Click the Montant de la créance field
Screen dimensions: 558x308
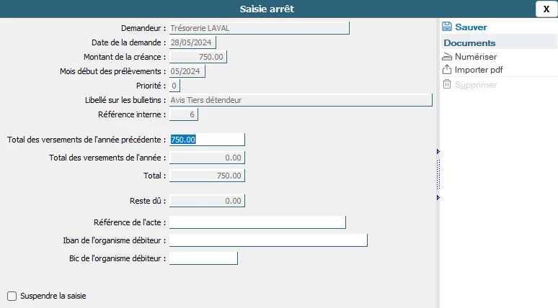(x=198, y=57)
